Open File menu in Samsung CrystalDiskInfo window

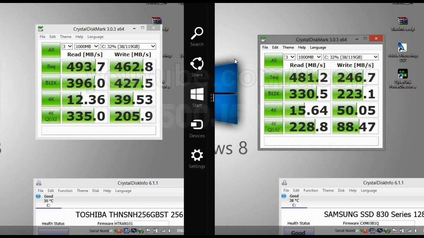click(286, 190)
